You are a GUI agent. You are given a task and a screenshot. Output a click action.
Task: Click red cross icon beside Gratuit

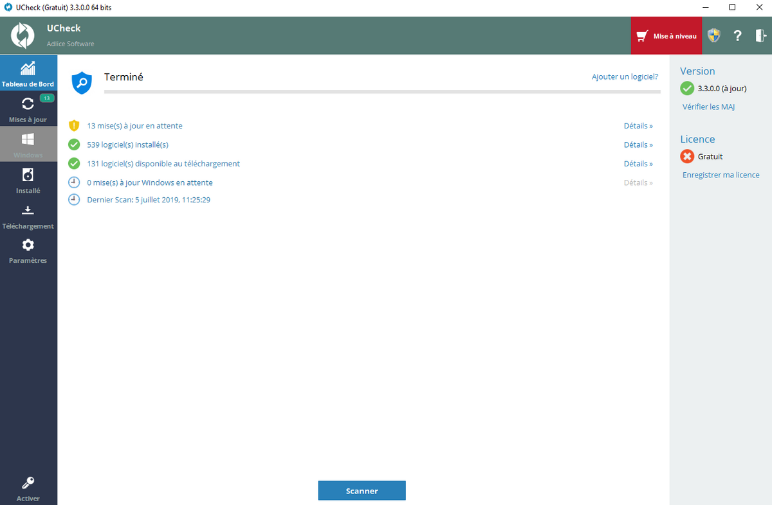(x=687, y=156)
